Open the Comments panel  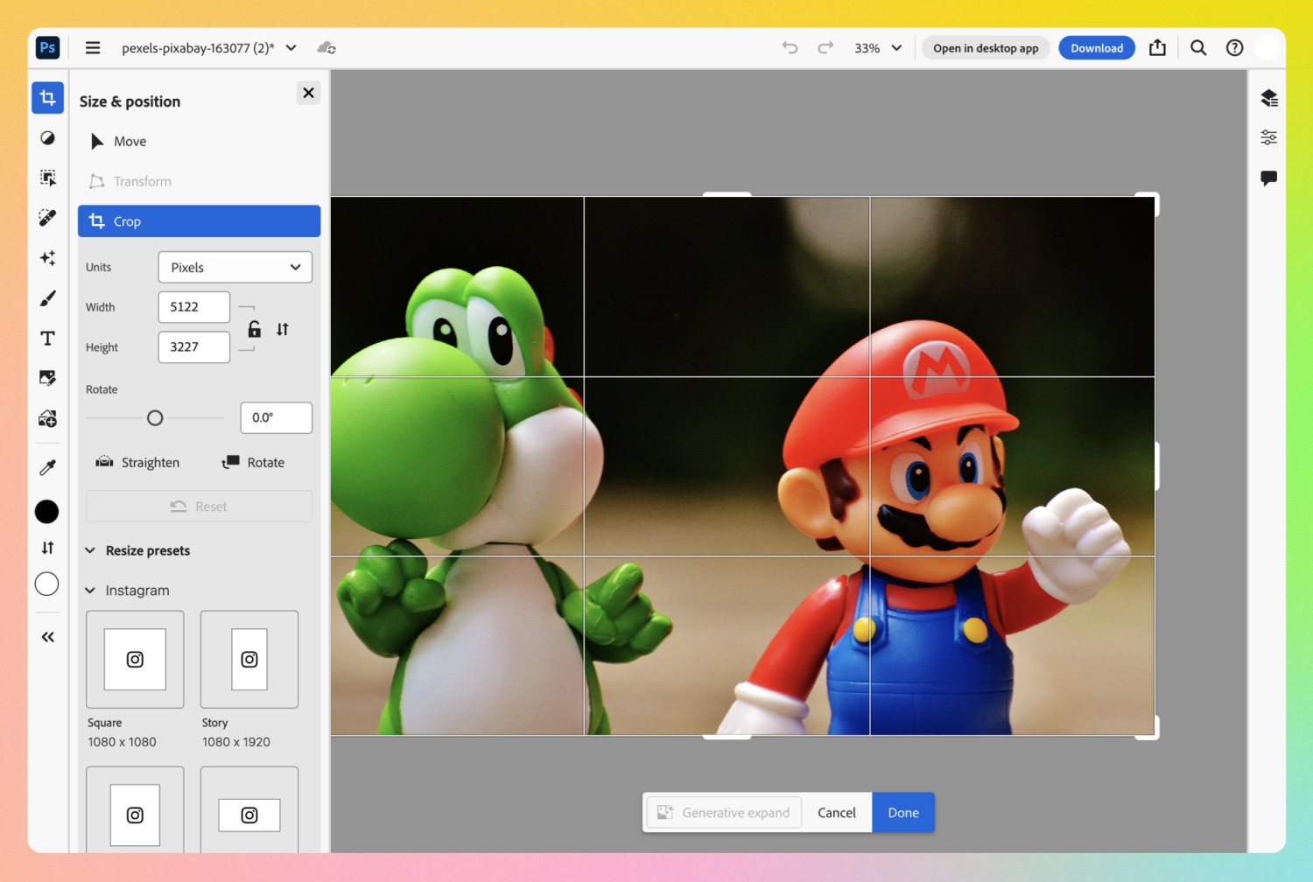click(x=1268, y=178)
